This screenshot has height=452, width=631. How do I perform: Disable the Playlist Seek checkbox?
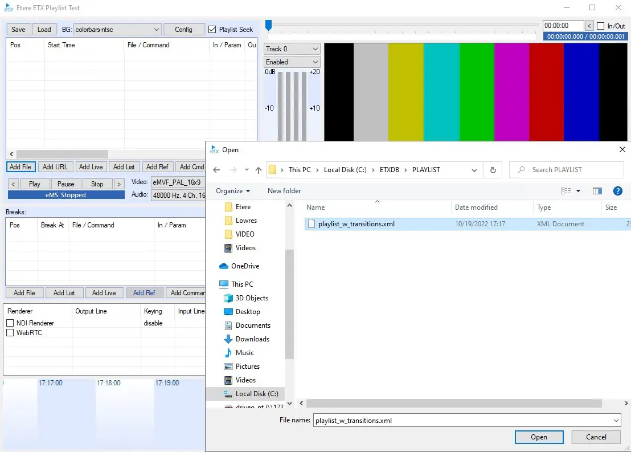pyautogui.click(x=212, y=30)
